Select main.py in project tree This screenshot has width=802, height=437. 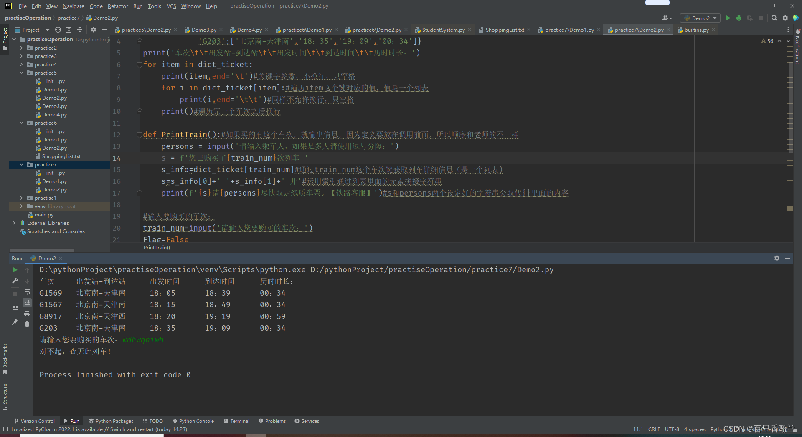coord(44,215)
